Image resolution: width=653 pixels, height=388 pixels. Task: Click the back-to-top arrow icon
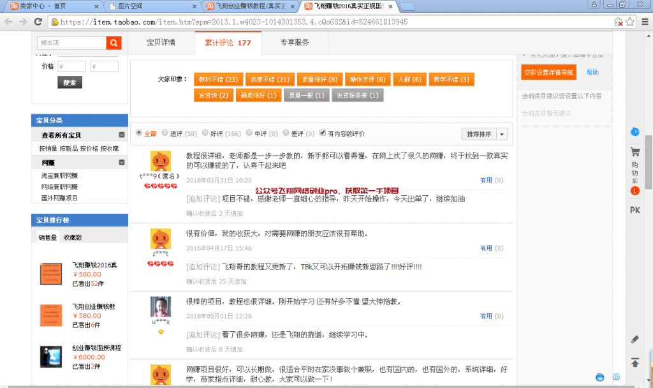click(x=635, y=362)
